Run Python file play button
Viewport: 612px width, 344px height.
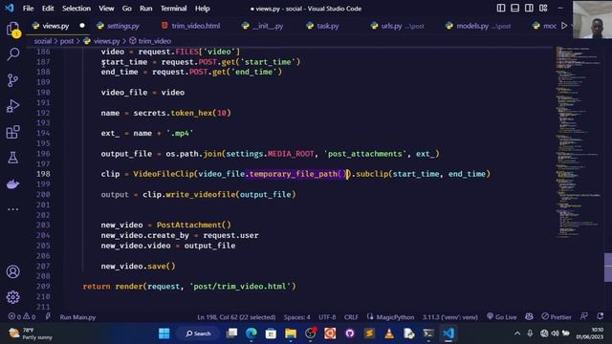coord(564,26)
